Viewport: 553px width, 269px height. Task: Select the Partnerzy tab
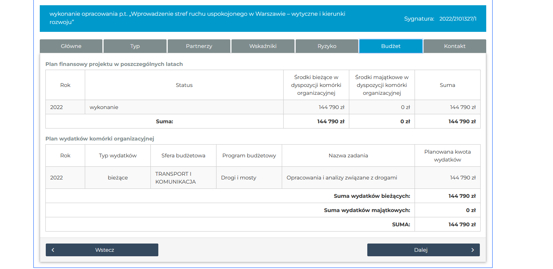coord(199,46)
